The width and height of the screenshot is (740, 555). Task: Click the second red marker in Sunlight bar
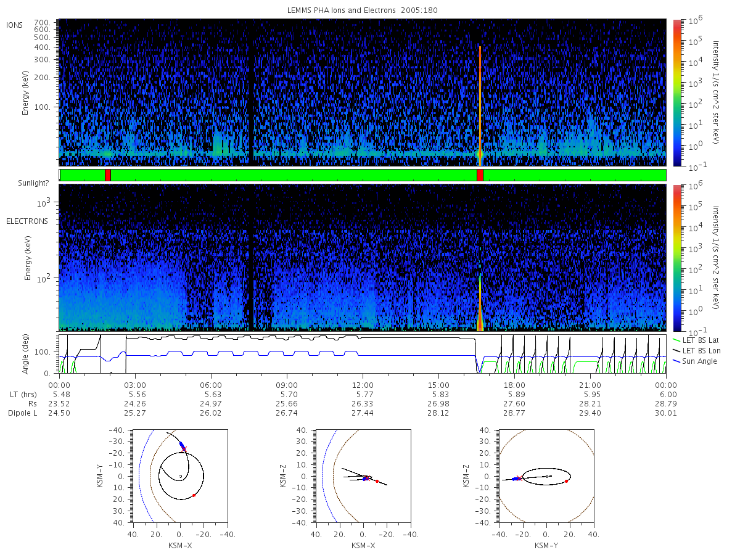coord(480,175)
